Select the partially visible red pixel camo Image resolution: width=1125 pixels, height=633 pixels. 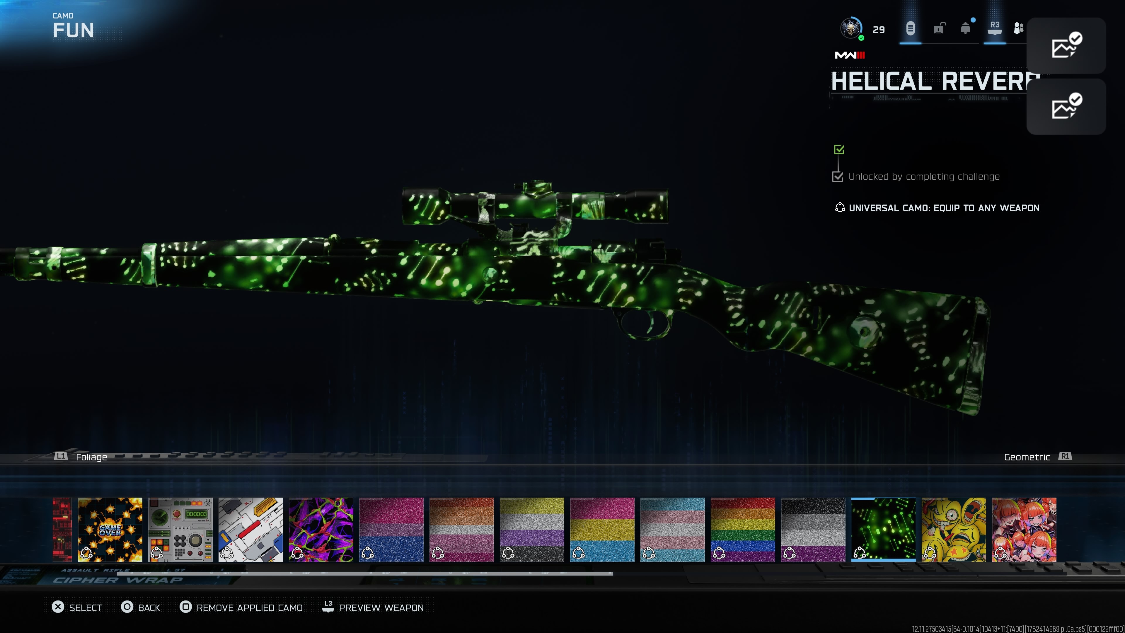[x=62, y=530]
